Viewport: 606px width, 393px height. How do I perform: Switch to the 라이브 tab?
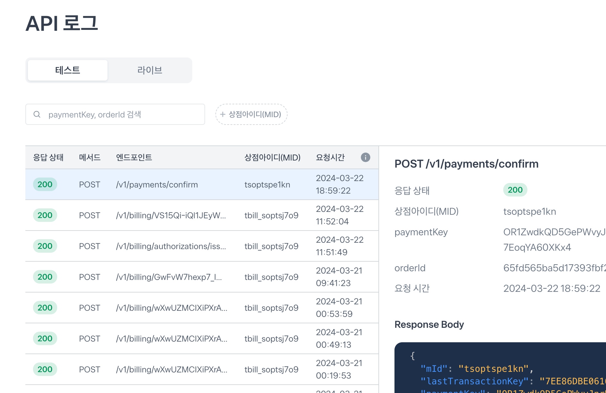[x=150, y=70]
